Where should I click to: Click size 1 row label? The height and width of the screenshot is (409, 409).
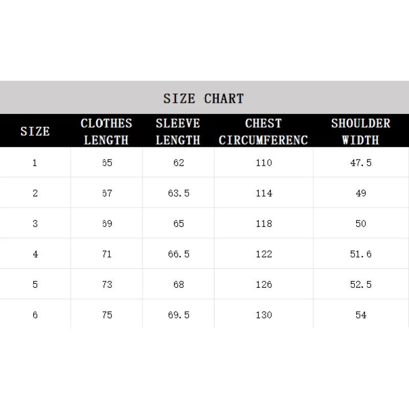[x=35, y=163]
